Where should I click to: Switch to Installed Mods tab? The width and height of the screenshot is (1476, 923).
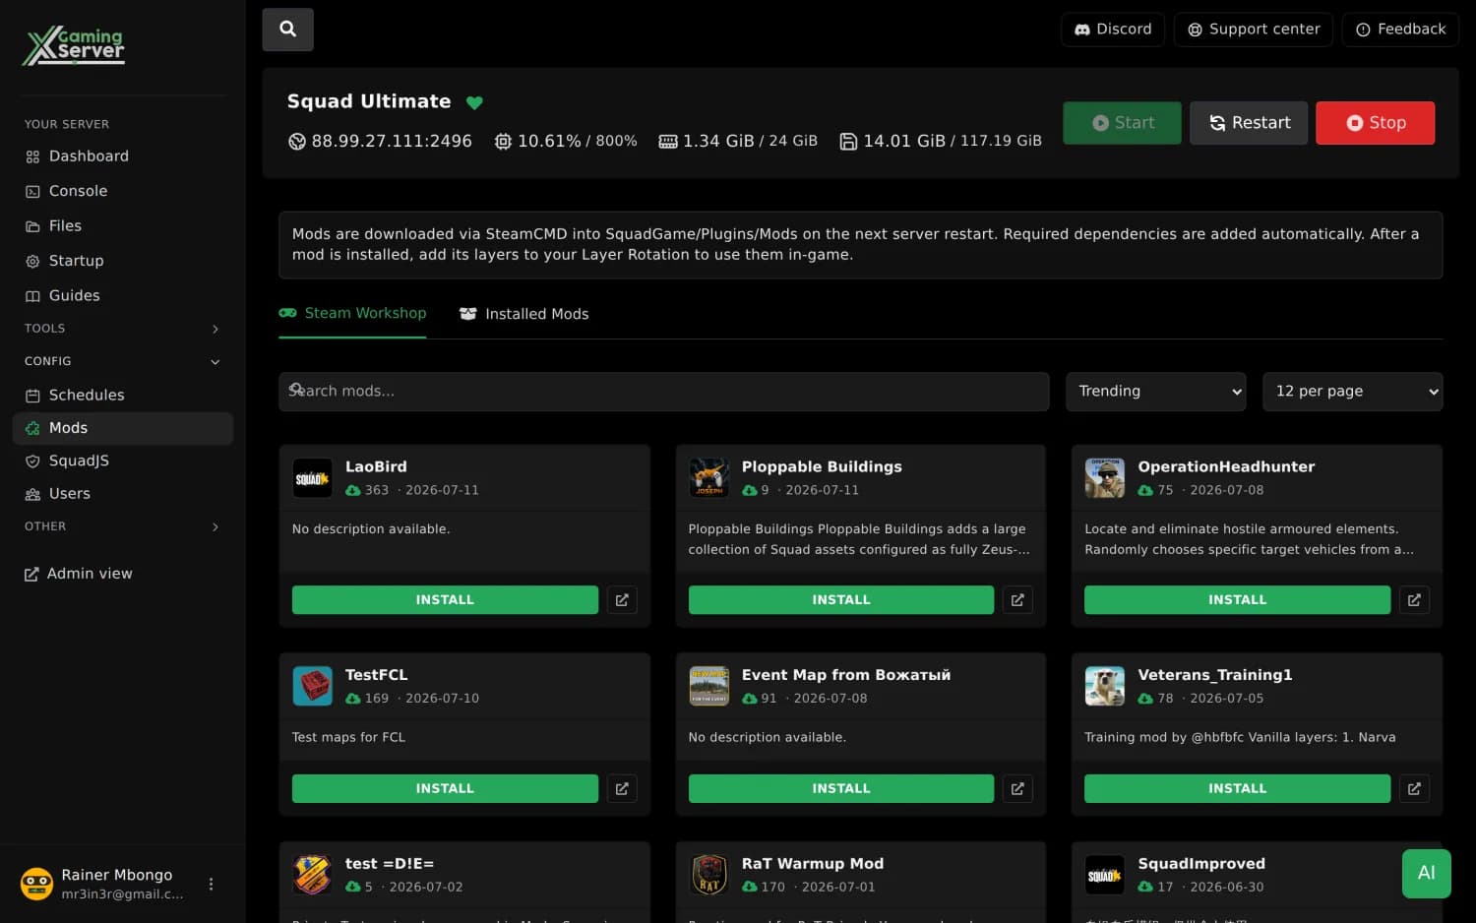524,314
